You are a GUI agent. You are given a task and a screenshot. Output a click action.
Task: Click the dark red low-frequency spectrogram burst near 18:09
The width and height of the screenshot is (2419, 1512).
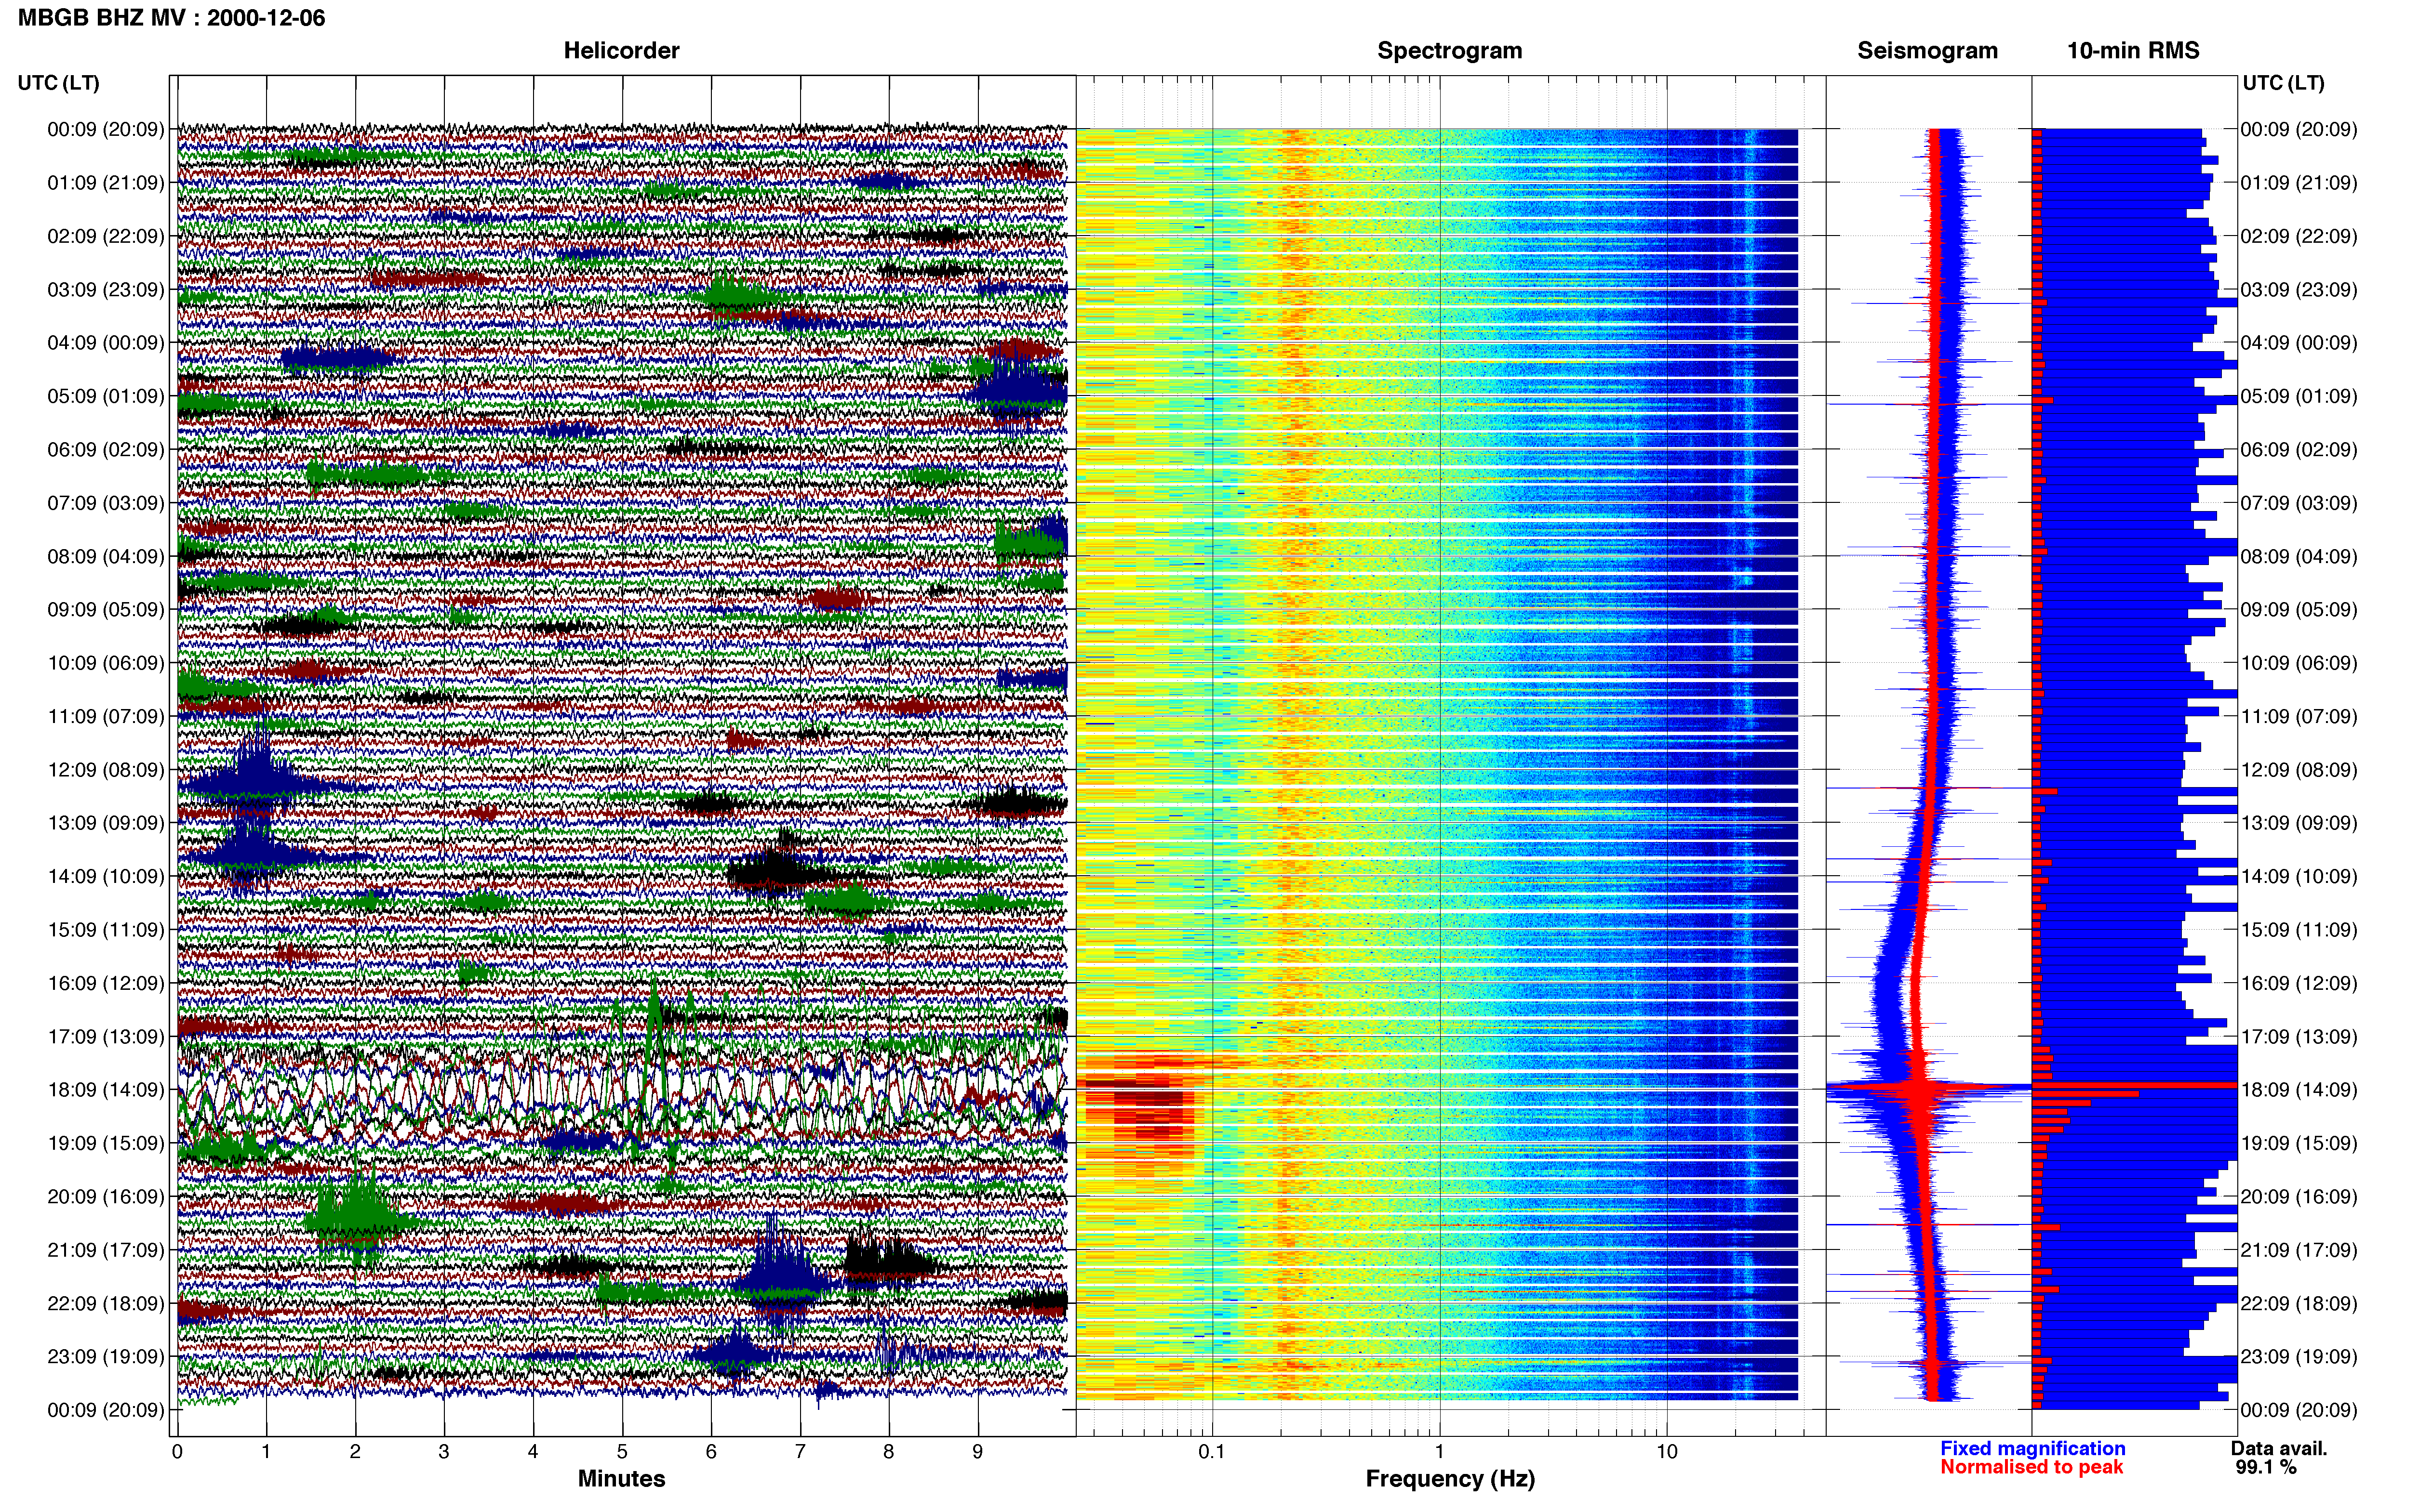coord(1140,1110)
